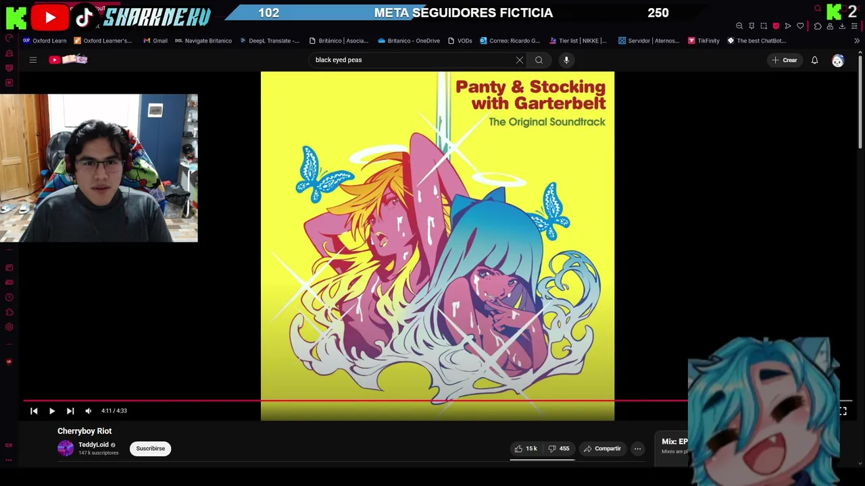This screenshot has width=865, height=486.
Task: Open the Oxford Learner's bookmark
Action: click(x=103, y=40)
